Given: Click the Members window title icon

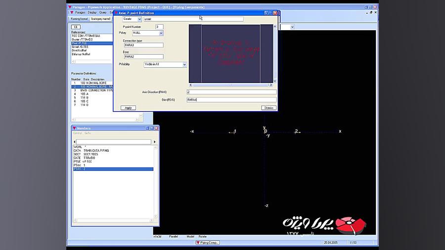Looking at the screenshot, I should tap(74, 128).
